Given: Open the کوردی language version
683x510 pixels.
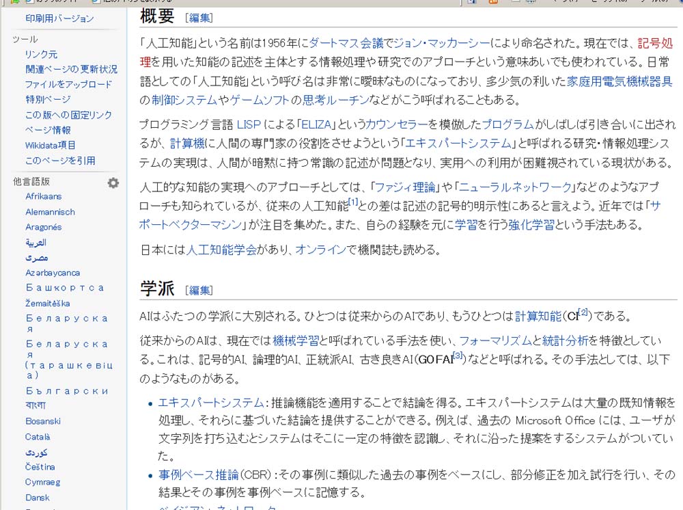Looking at the screenshot, I should [x=37, y=452].
